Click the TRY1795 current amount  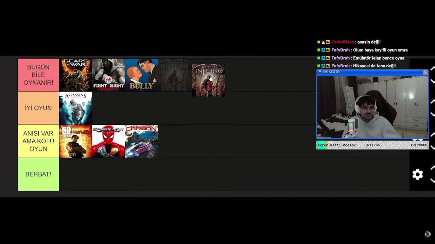pyautogui.click(x=372, y=145)
